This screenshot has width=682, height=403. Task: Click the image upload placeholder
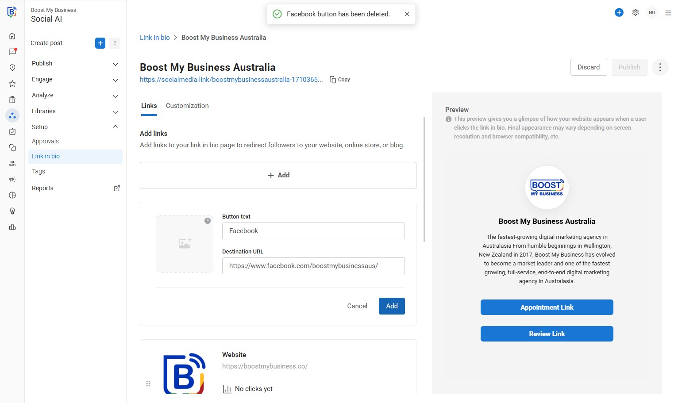(x=185, y=244)
